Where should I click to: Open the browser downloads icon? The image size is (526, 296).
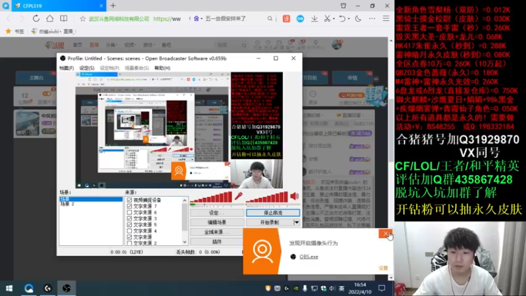click(x=314, y=19)
